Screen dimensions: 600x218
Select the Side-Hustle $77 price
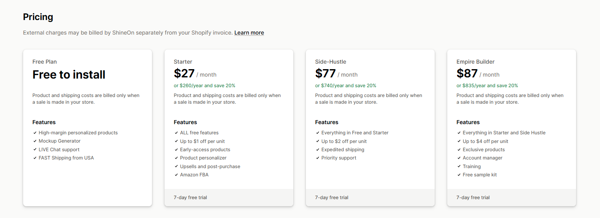[x=326, y=74]
